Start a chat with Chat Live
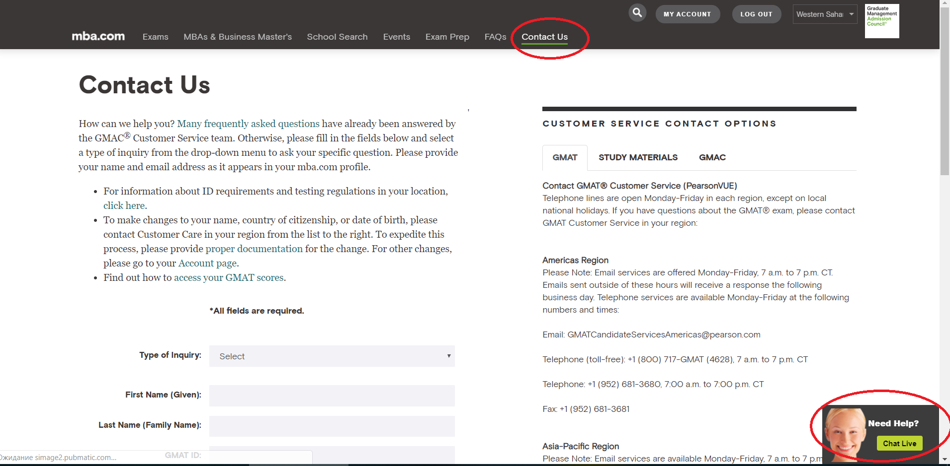This screenshot has width=950, height=466. coord(899,443)
